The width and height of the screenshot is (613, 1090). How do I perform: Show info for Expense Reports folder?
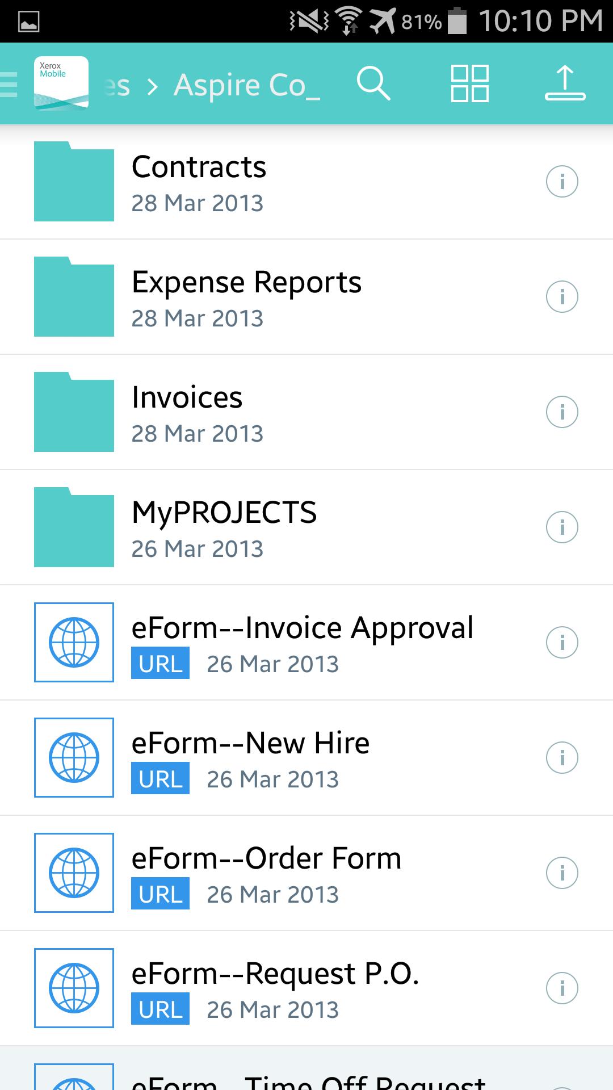(561, 297)
